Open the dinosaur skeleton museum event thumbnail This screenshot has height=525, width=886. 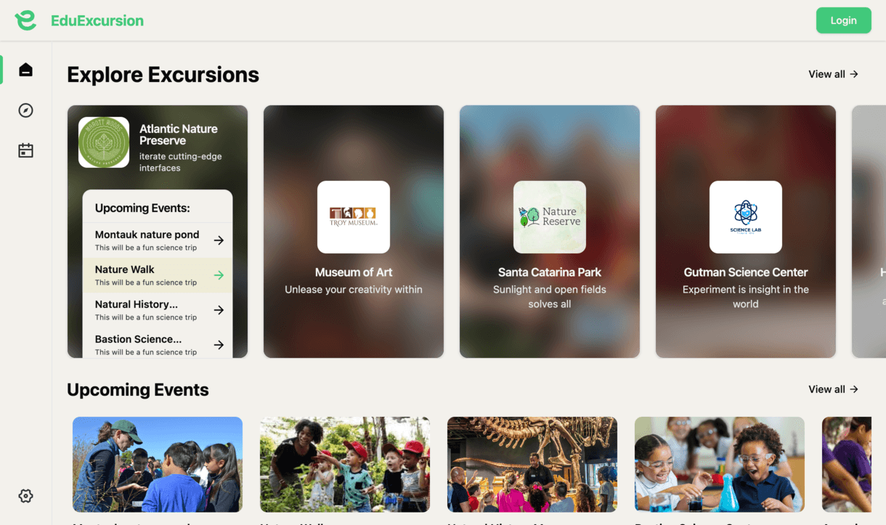tap(532, 465)
